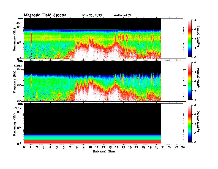The image size is (218, 169).
Task: Click hour label 13 on time axis
Action: (110, 147)
